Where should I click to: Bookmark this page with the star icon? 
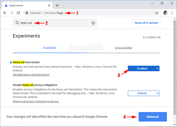click(157, 13)
